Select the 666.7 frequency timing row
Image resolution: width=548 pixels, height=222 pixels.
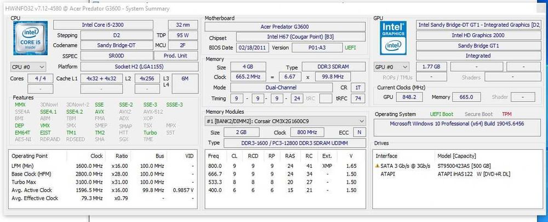[x=284, y=174]
